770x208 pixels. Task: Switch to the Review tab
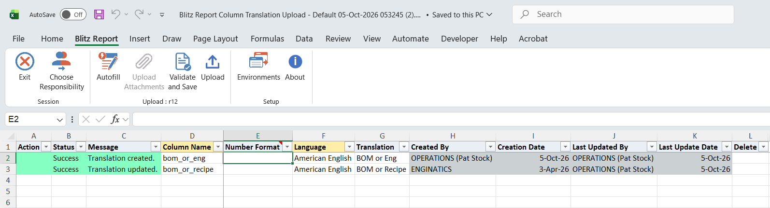pos(338,39)
